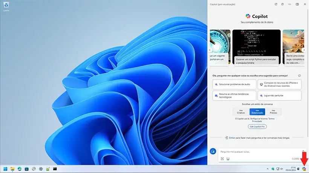Open the civilization recreation image card

(x=293, y=47)
